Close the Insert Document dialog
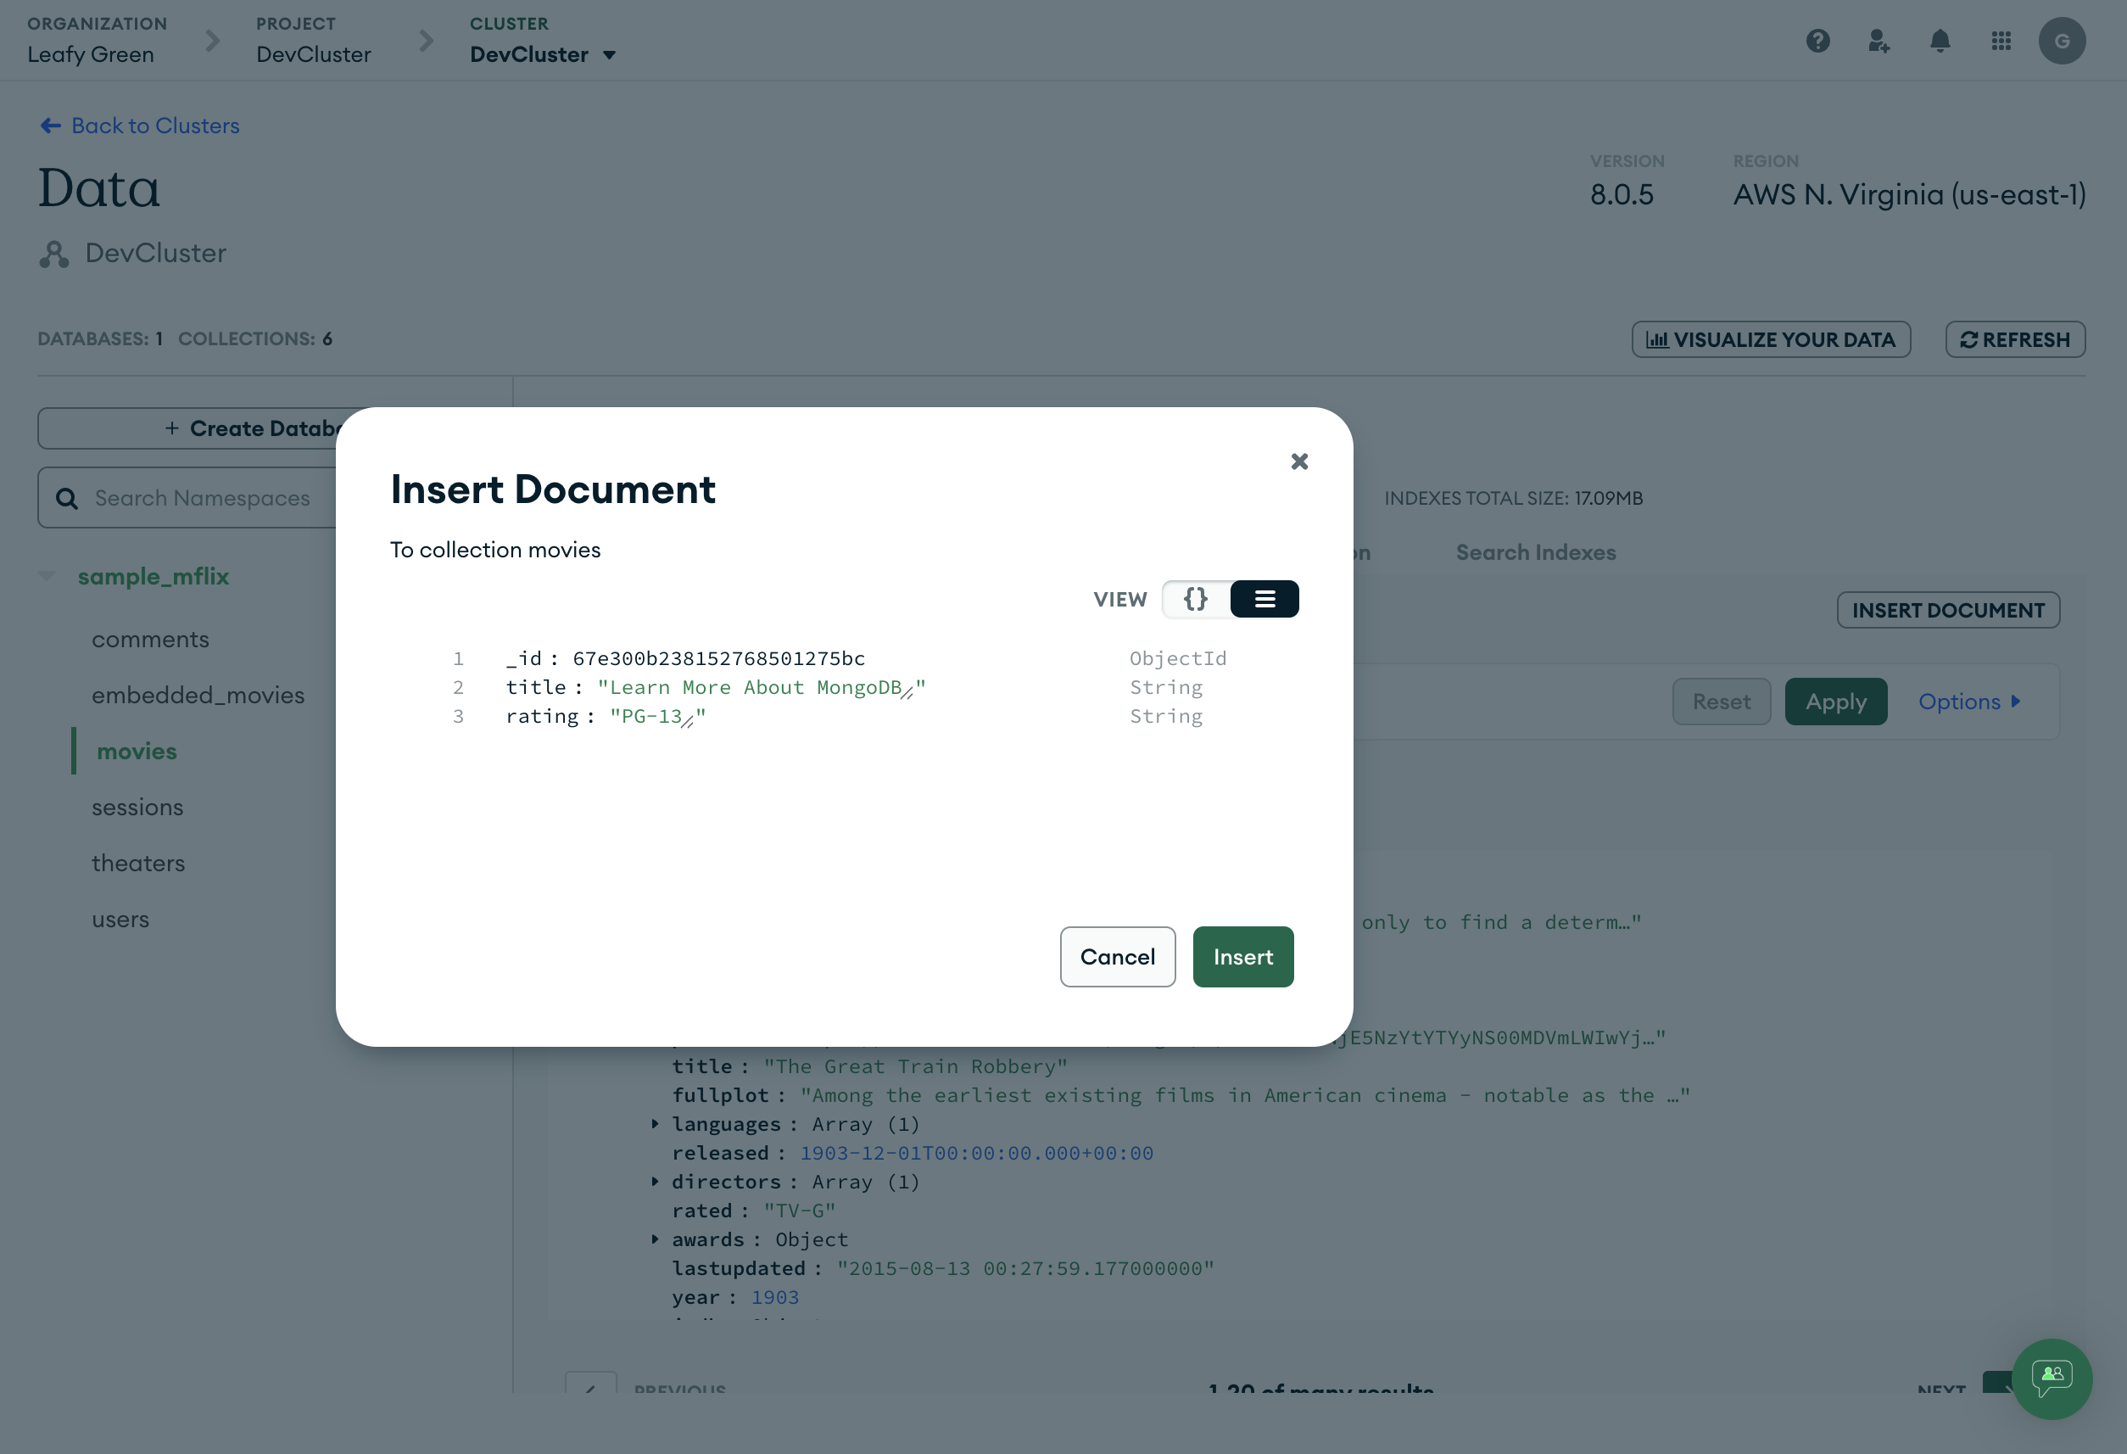Image resolution: width=2127 pixels, height=1454 pixels. [1298, 461]
